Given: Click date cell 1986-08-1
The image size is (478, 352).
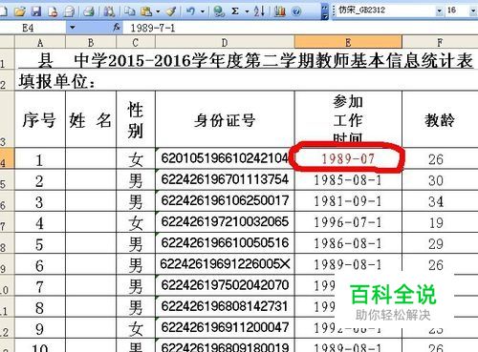Looking at the screenshot, I should pos(348,243).
